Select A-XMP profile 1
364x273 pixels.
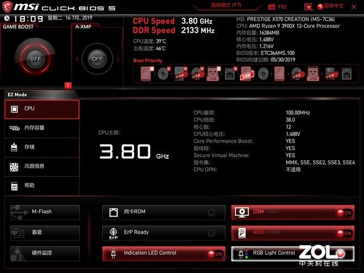click(x=118, y=59)
